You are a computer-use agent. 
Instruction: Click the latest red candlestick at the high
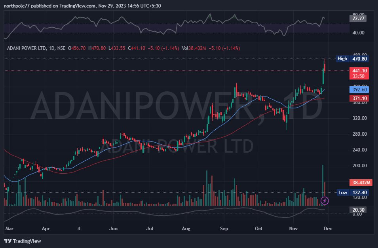coord(325,66)
